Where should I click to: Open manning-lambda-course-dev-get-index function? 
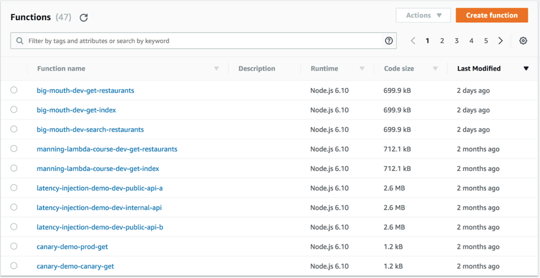98,168
